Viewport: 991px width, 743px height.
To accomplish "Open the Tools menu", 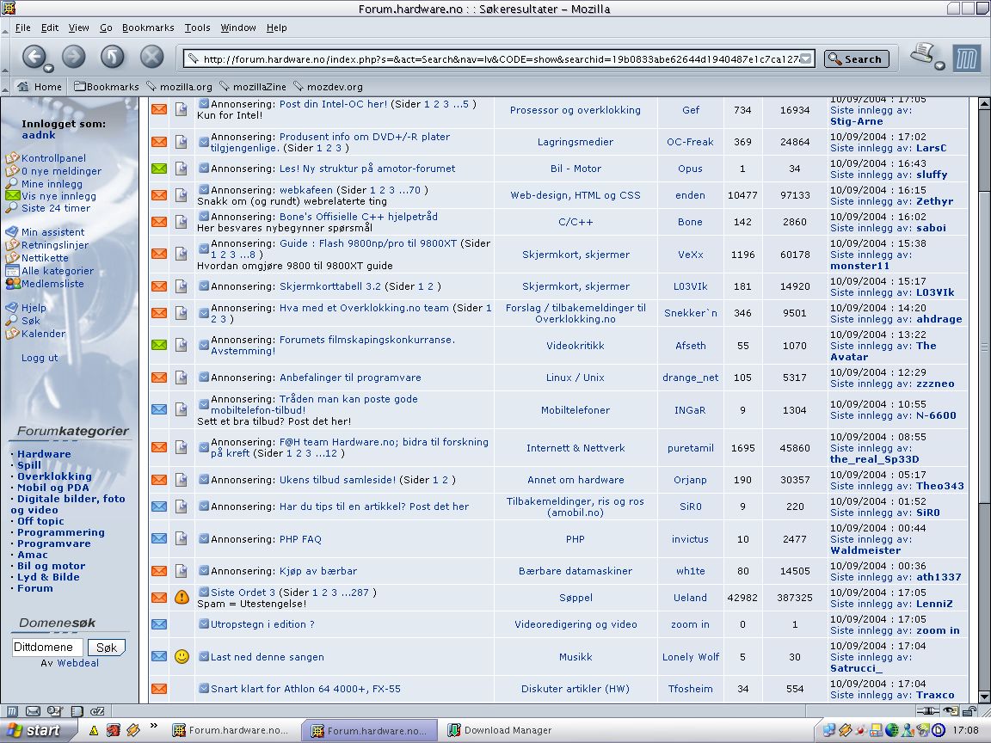I will (197, 28).
